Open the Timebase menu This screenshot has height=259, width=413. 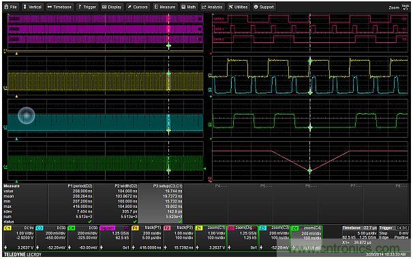[59, 7]
